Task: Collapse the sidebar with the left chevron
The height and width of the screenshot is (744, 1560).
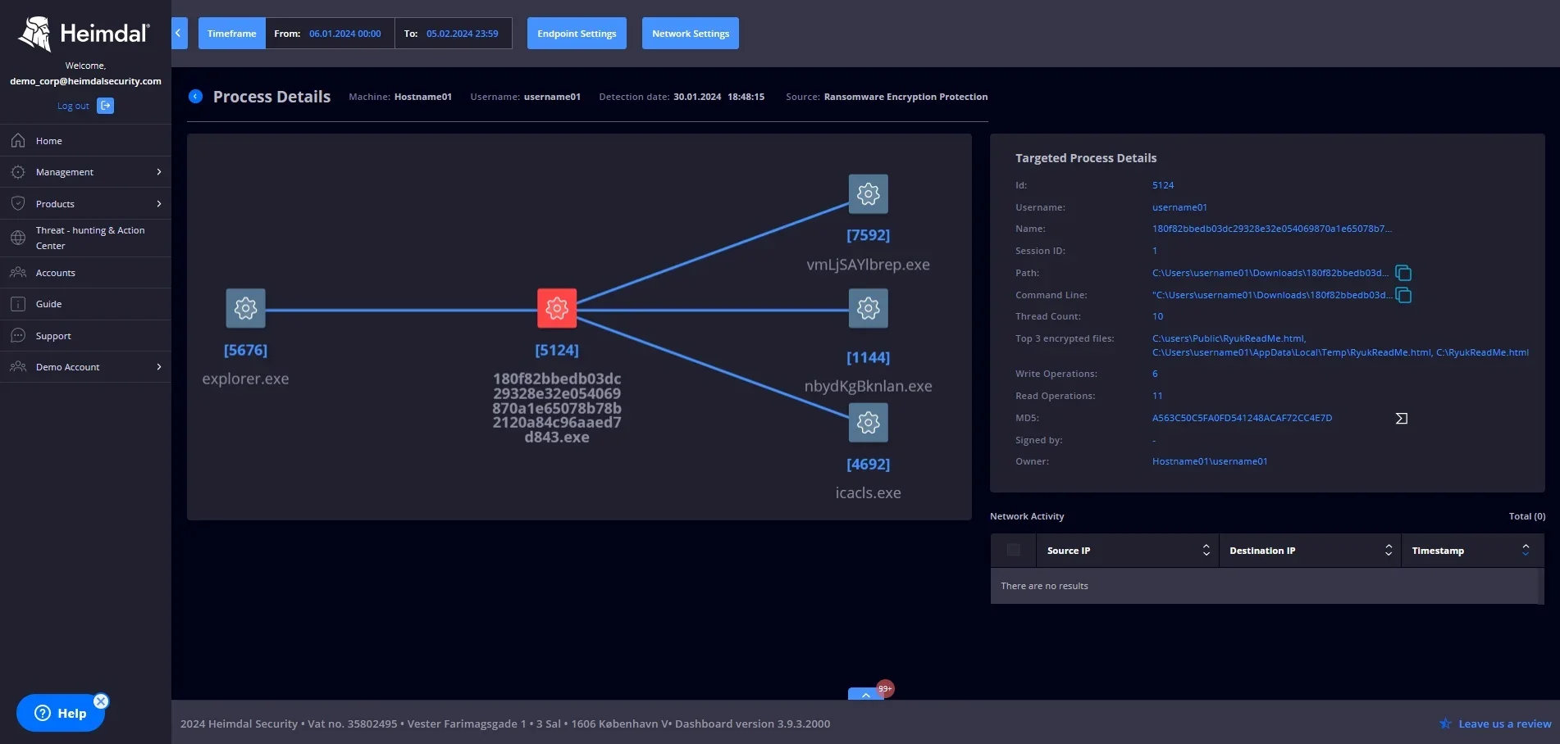Action: [x=179, y=34]
